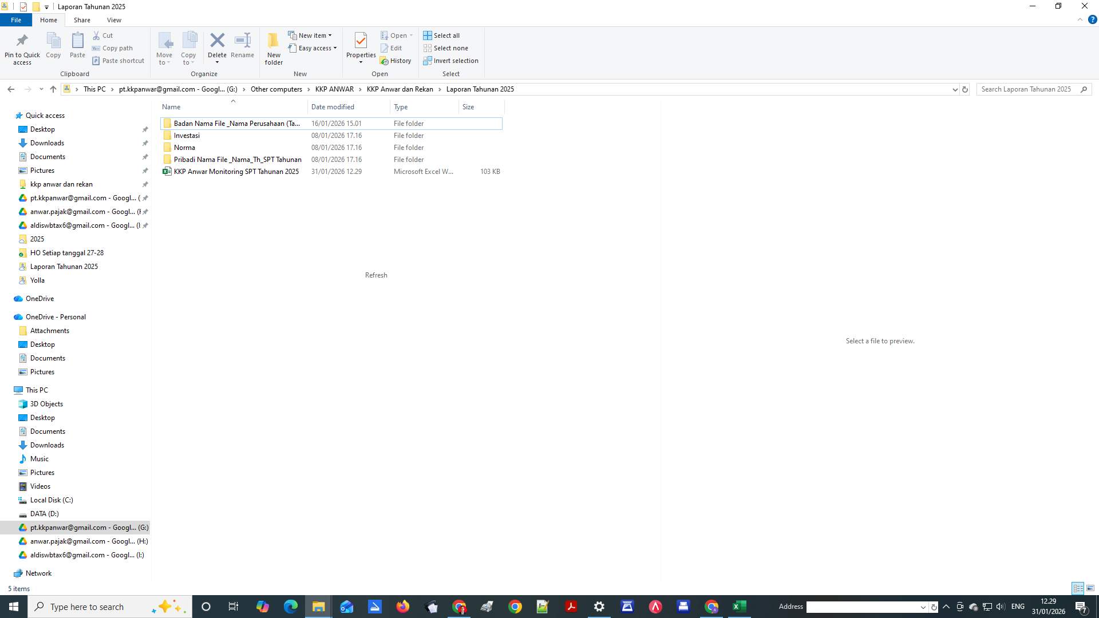Expand the New item dropdown
This screenshot has height=618, width=1099.
[329, 35]
